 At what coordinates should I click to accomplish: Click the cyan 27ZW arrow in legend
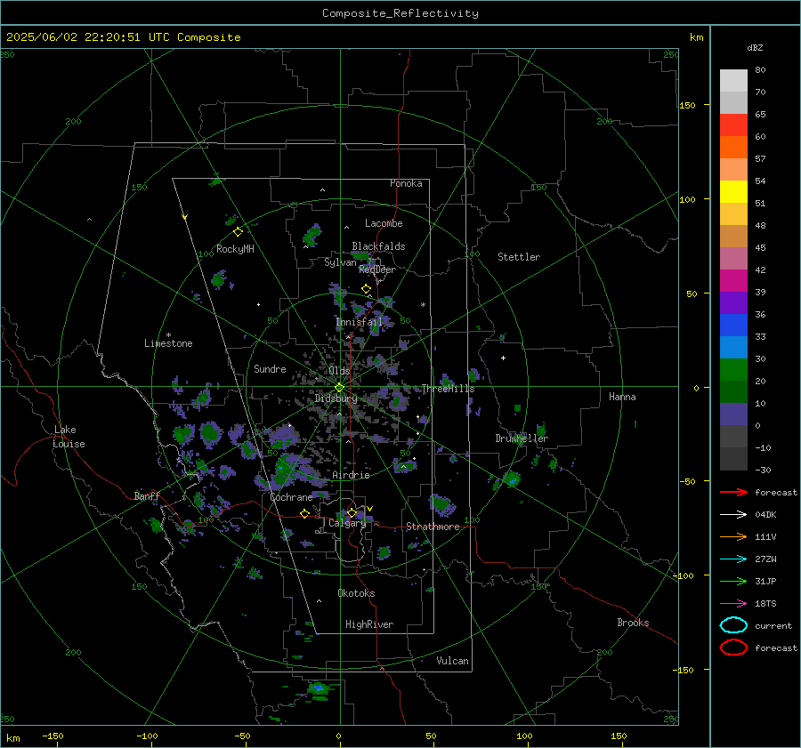pos(733,559)
